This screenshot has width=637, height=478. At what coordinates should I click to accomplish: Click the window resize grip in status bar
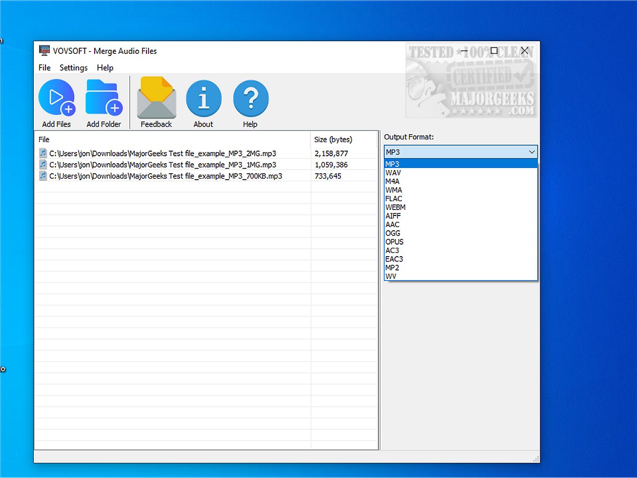(x=536, y=458)
